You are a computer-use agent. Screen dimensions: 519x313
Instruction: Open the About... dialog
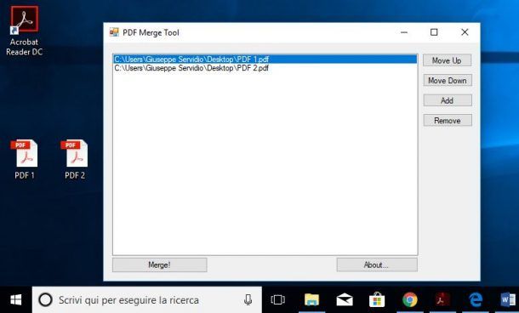(x=377, y=265)
